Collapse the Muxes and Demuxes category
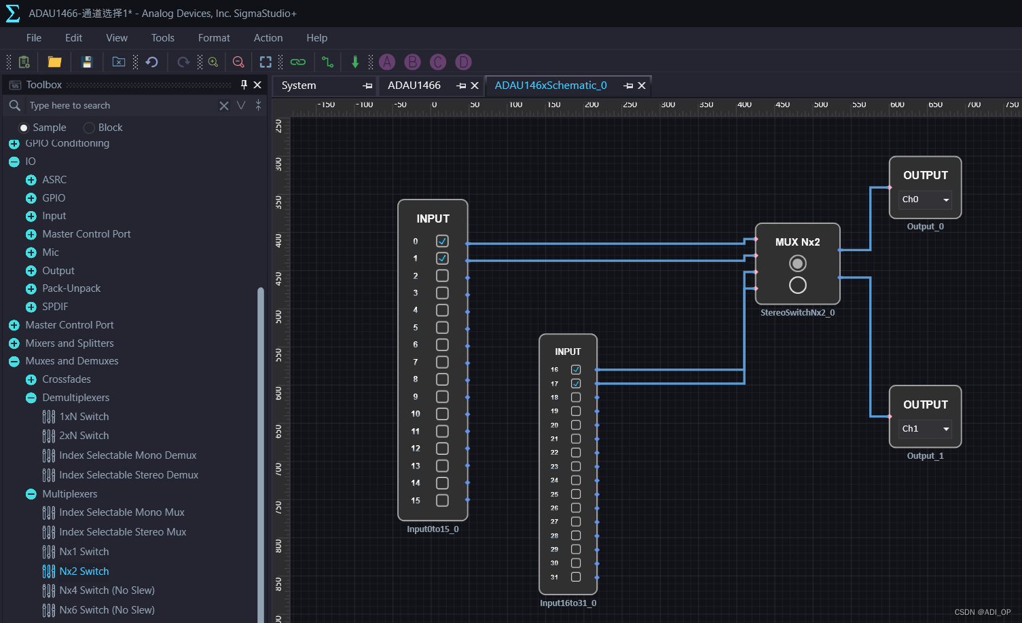Screen dimensions: 1022x623 pyautogui.click(x=14, y=362)
